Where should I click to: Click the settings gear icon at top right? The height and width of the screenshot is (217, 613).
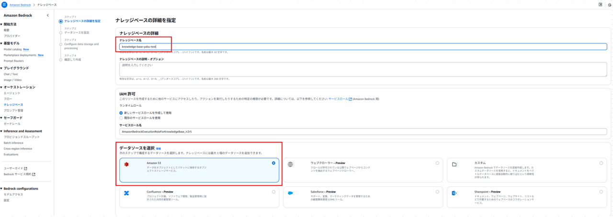[x=609, y=5]
